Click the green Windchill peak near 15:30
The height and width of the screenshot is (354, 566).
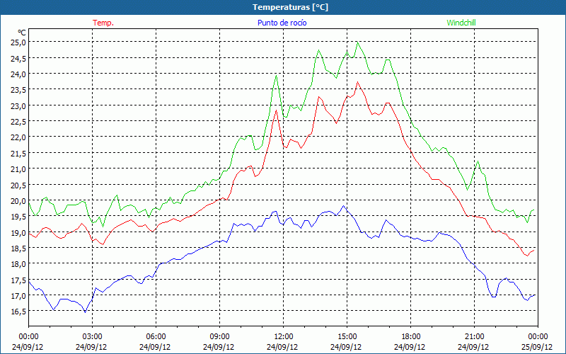[357, 42]
